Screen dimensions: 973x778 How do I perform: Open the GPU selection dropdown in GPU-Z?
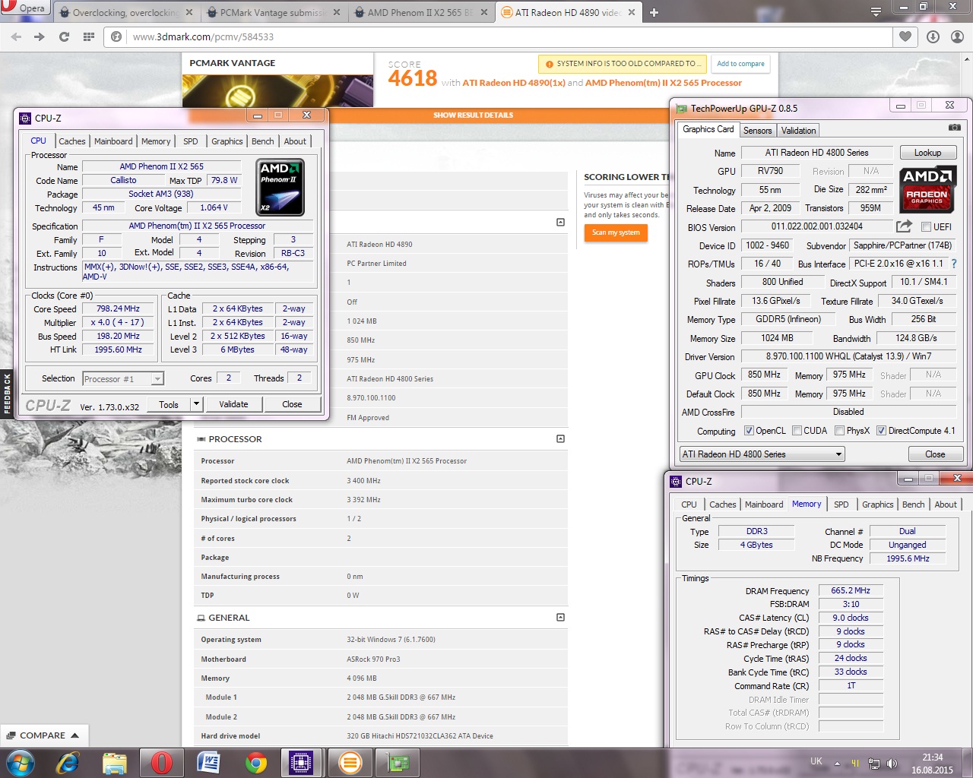click(762, 454)
